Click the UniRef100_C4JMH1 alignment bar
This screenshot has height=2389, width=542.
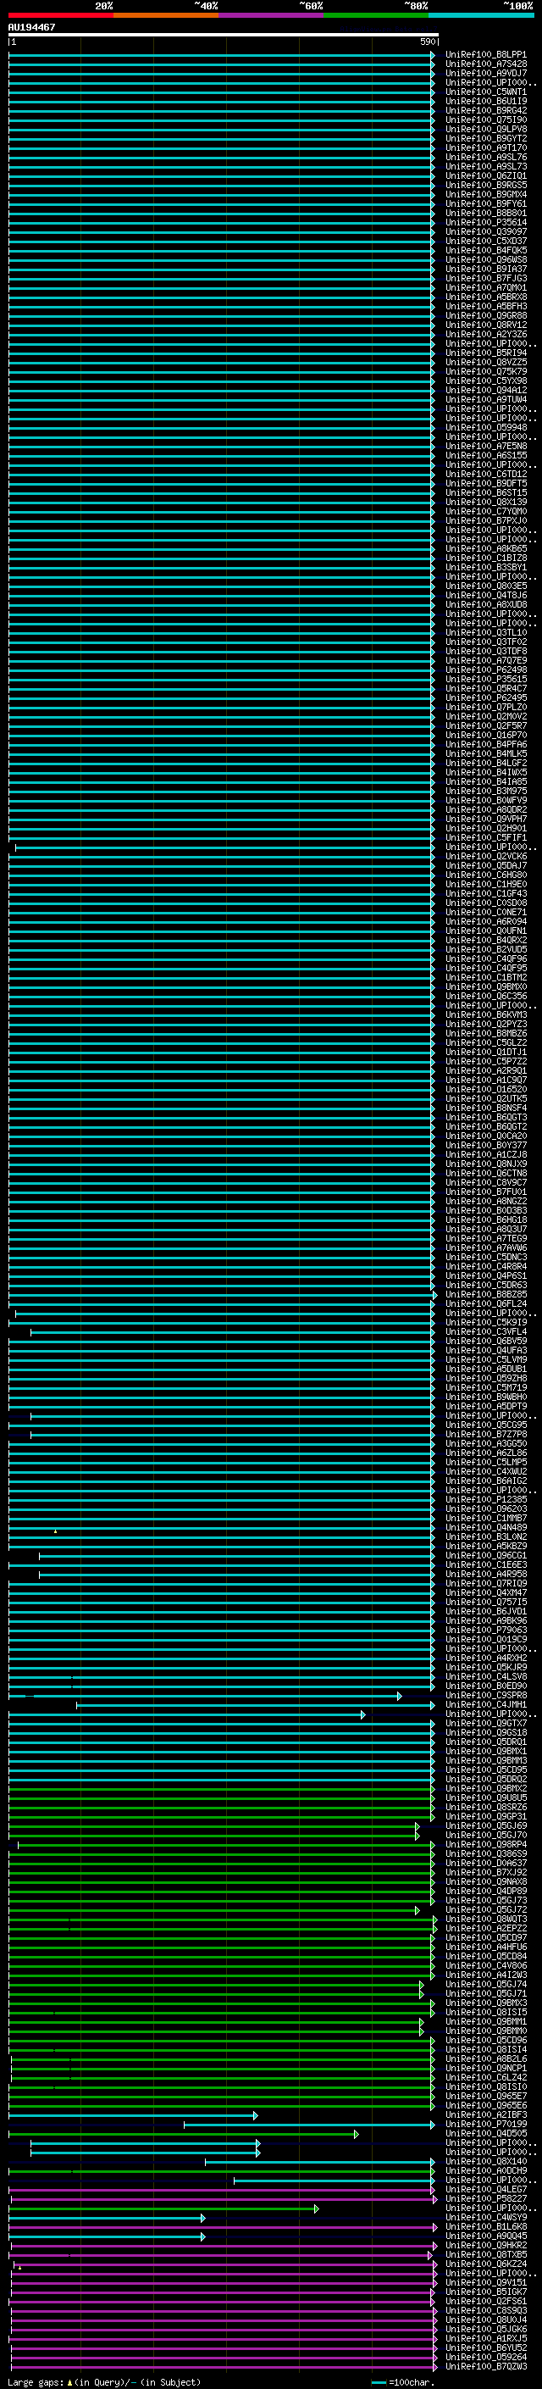255,1705
